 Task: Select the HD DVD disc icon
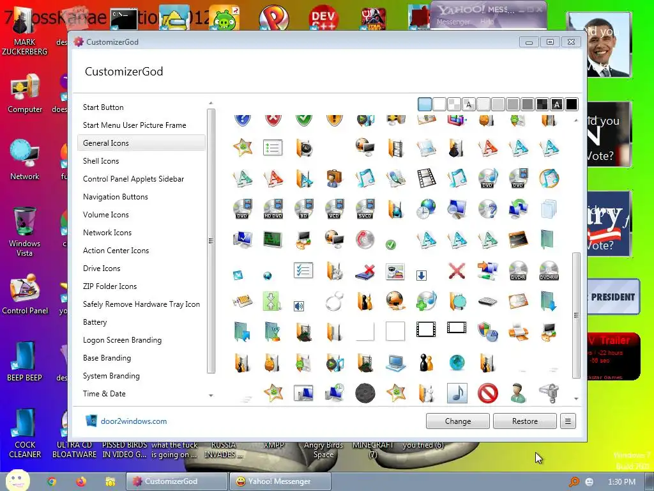[273, 209]
